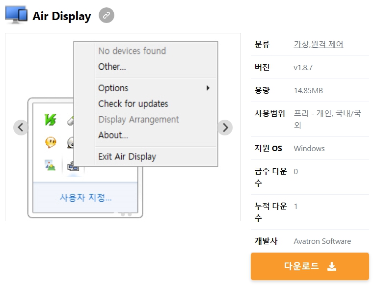
Task: Click the 금주 다운수 label
Action: (x=270, y=177)
